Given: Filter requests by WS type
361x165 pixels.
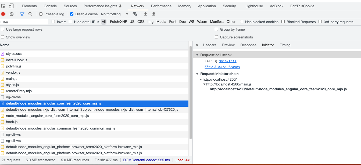Looking at the screenshot, I should (x=191, y=22).
